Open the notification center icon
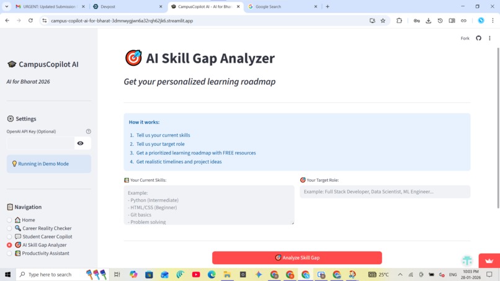500x281 pixels. [489, 274]
